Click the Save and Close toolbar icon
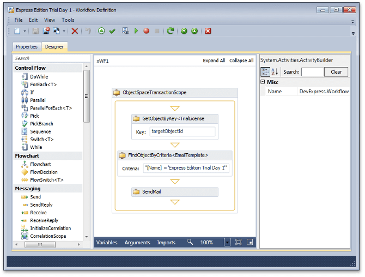 (46, 31)
